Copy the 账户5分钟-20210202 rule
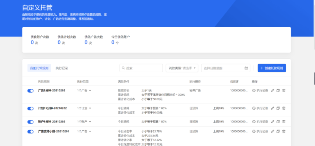315x146 pixels. [278, 122]
